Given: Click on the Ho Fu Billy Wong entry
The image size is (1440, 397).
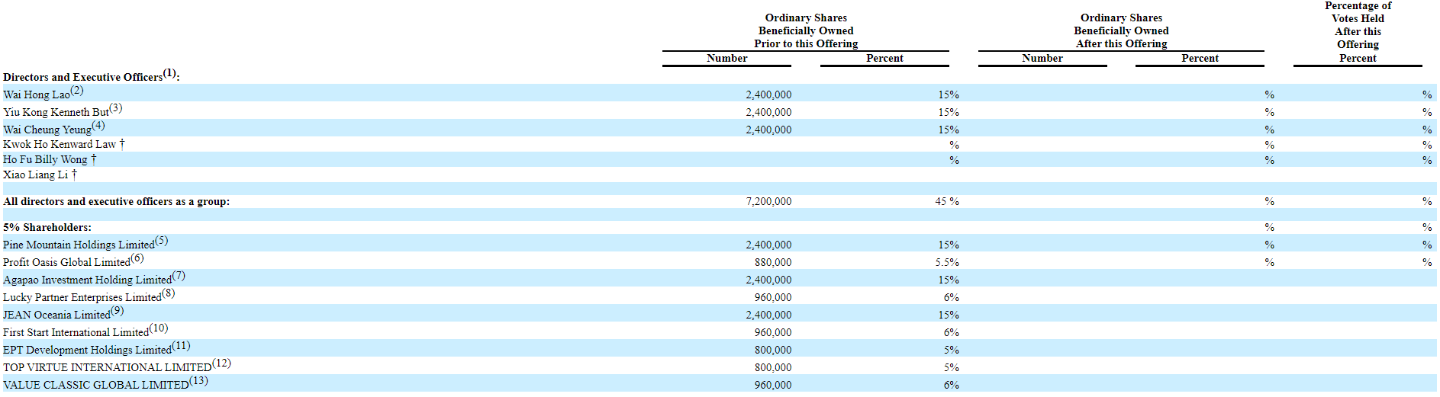Looking at the screenshot, I should point(45,160).
